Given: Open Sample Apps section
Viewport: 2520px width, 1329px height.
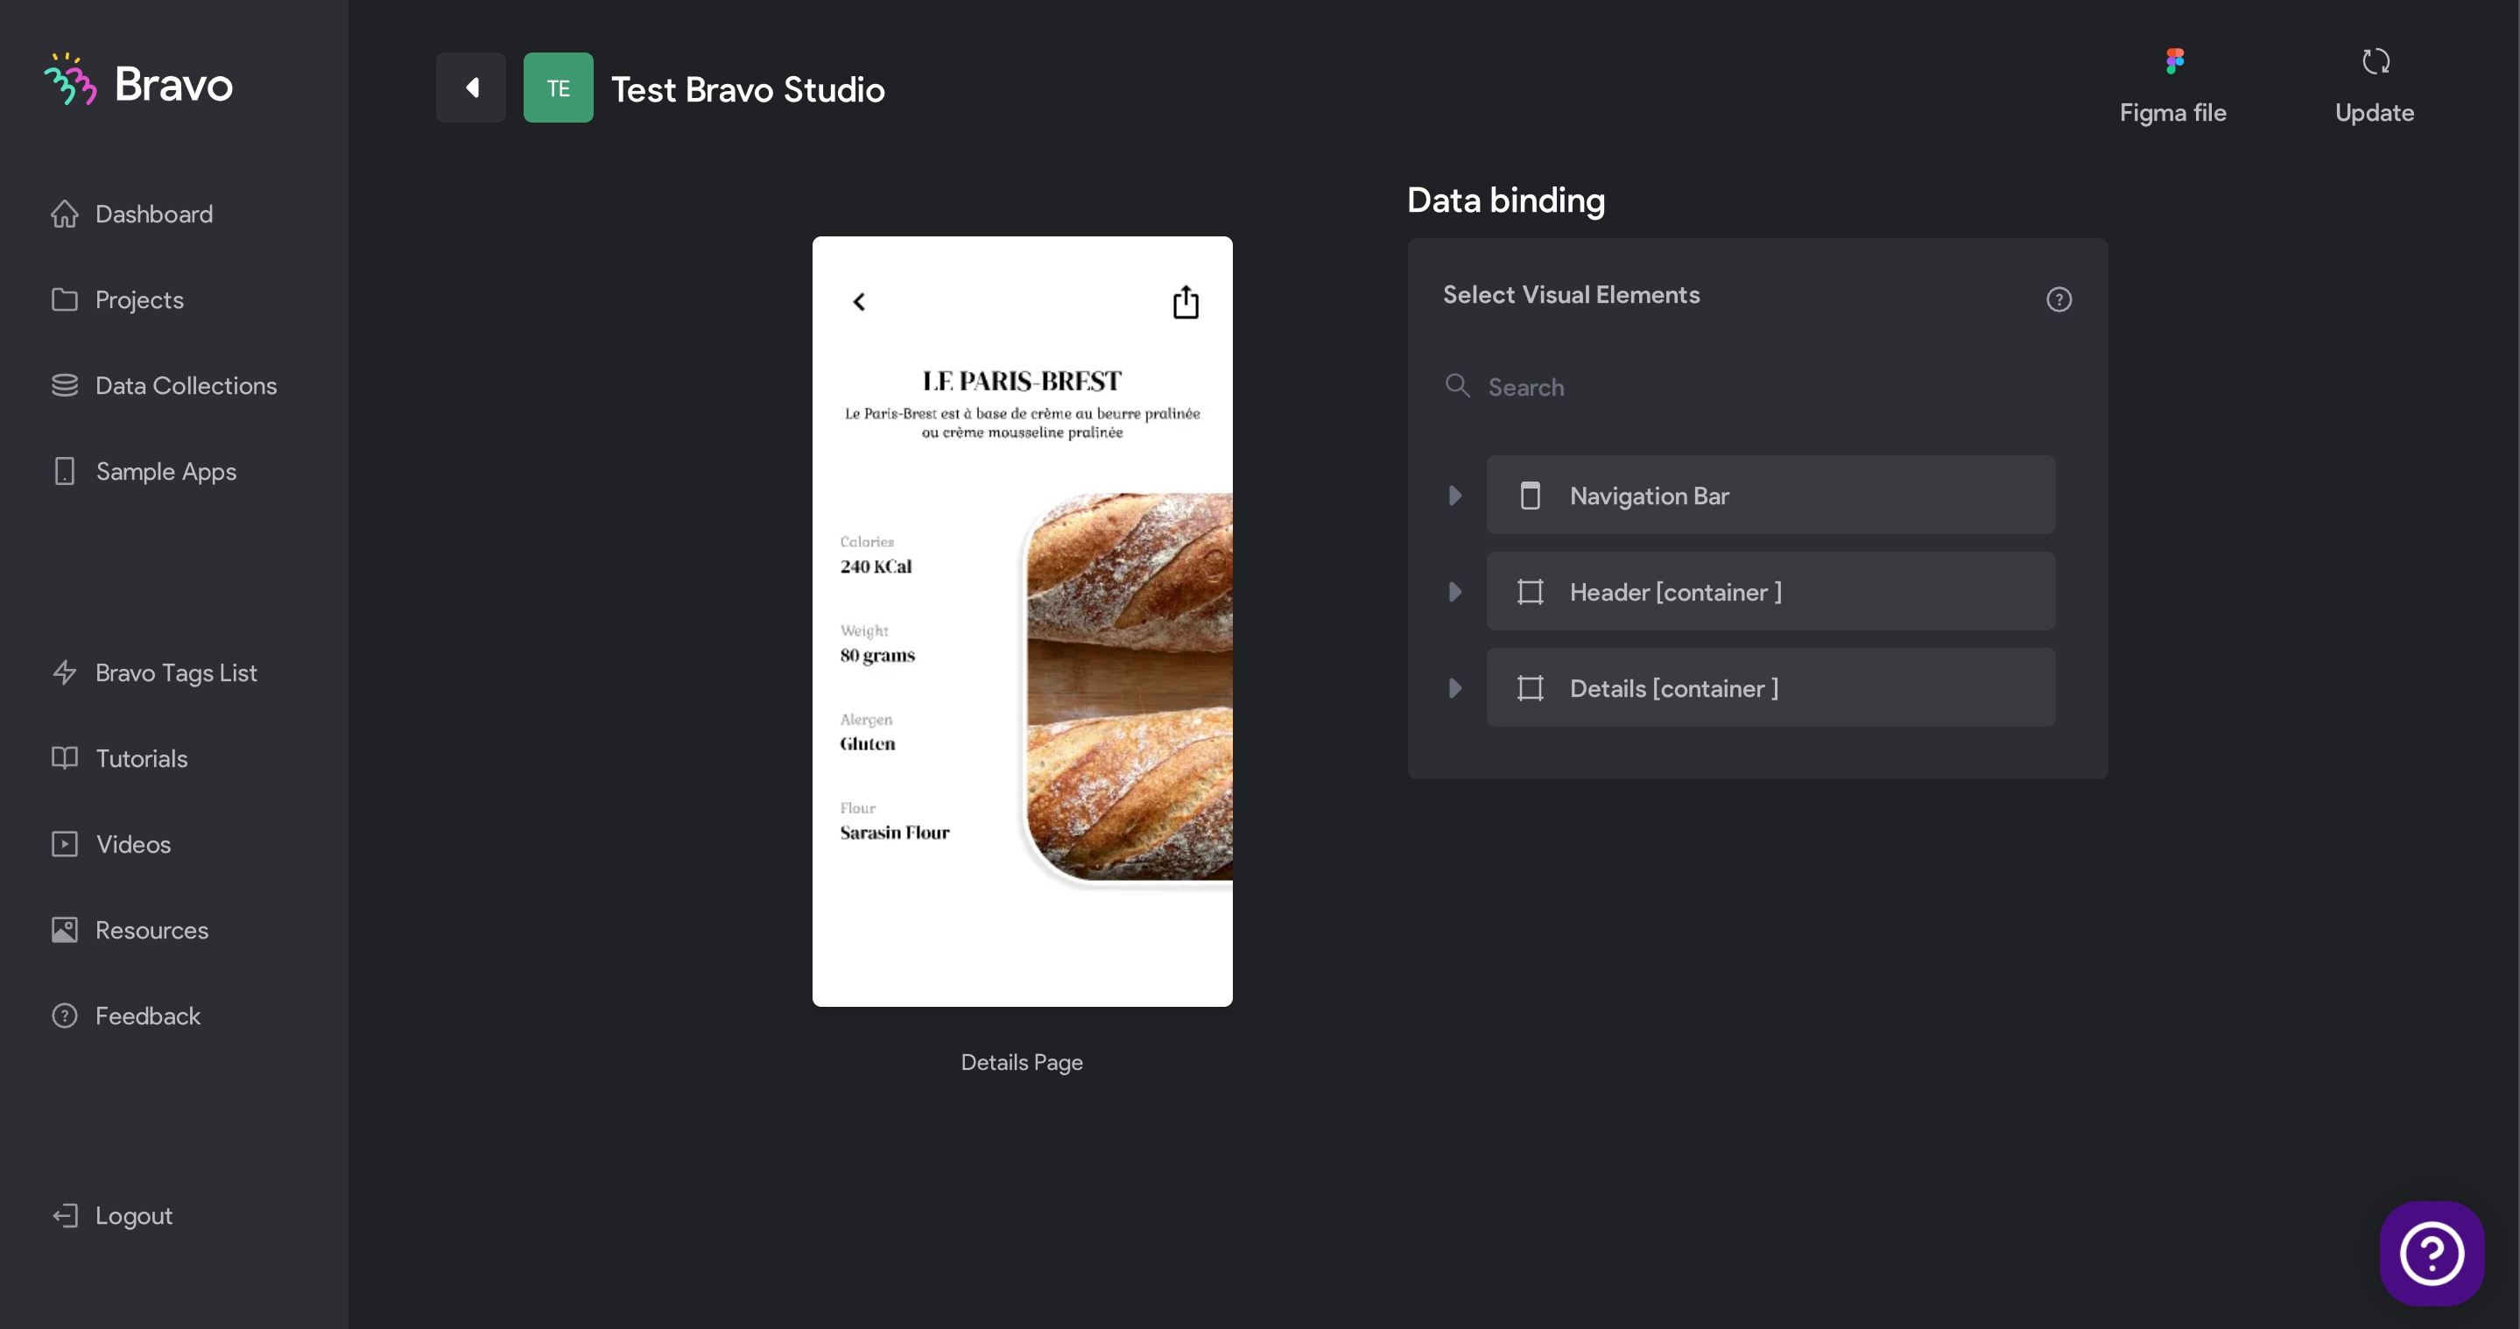Looking at the screenshot, I should [144, 471].
